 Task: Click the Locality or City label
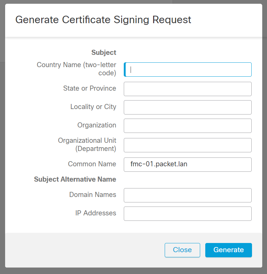[93, 107]
